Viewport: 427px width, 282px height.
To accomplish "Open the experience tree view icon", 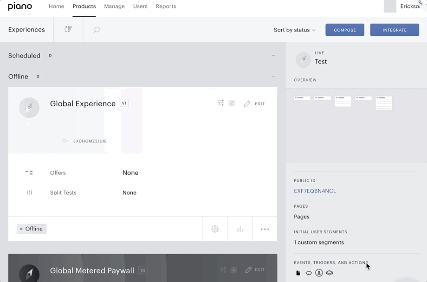I will [68, 29].
